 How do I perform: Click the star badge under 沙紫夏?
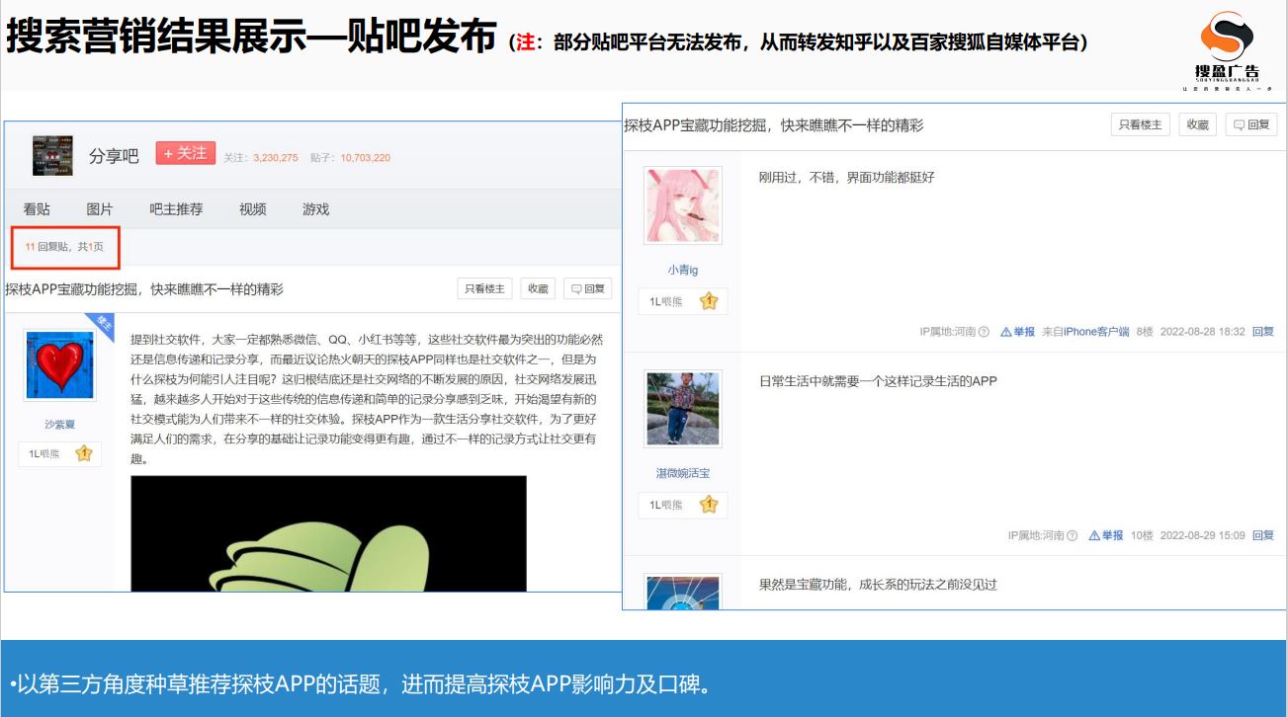(x=84, y=454)
